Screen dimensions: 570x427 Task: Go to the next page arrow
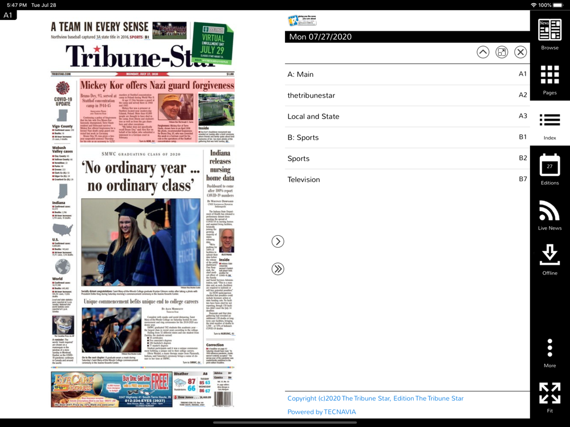point(278,241)
